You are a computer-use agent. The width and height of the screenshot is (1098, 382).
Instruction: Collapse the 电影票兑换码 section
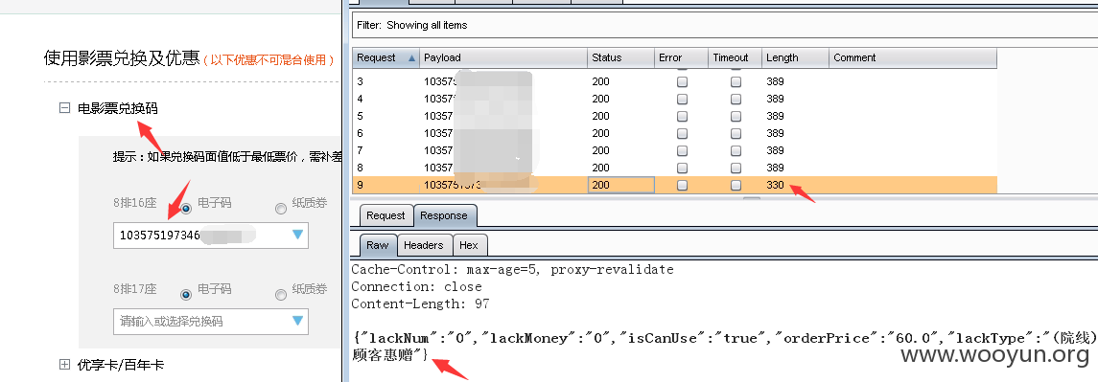click(x=64, y=108)
